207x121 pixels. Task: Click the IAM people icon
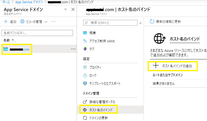click(85, 41)
